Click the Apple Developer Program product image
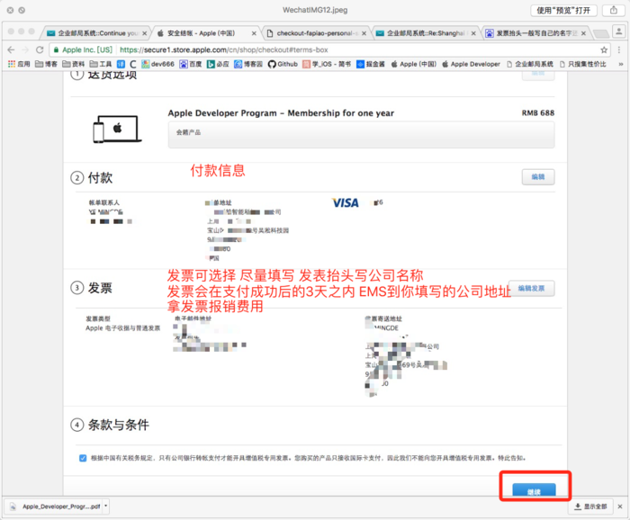The image size is (630, 520). pos(117,129)
